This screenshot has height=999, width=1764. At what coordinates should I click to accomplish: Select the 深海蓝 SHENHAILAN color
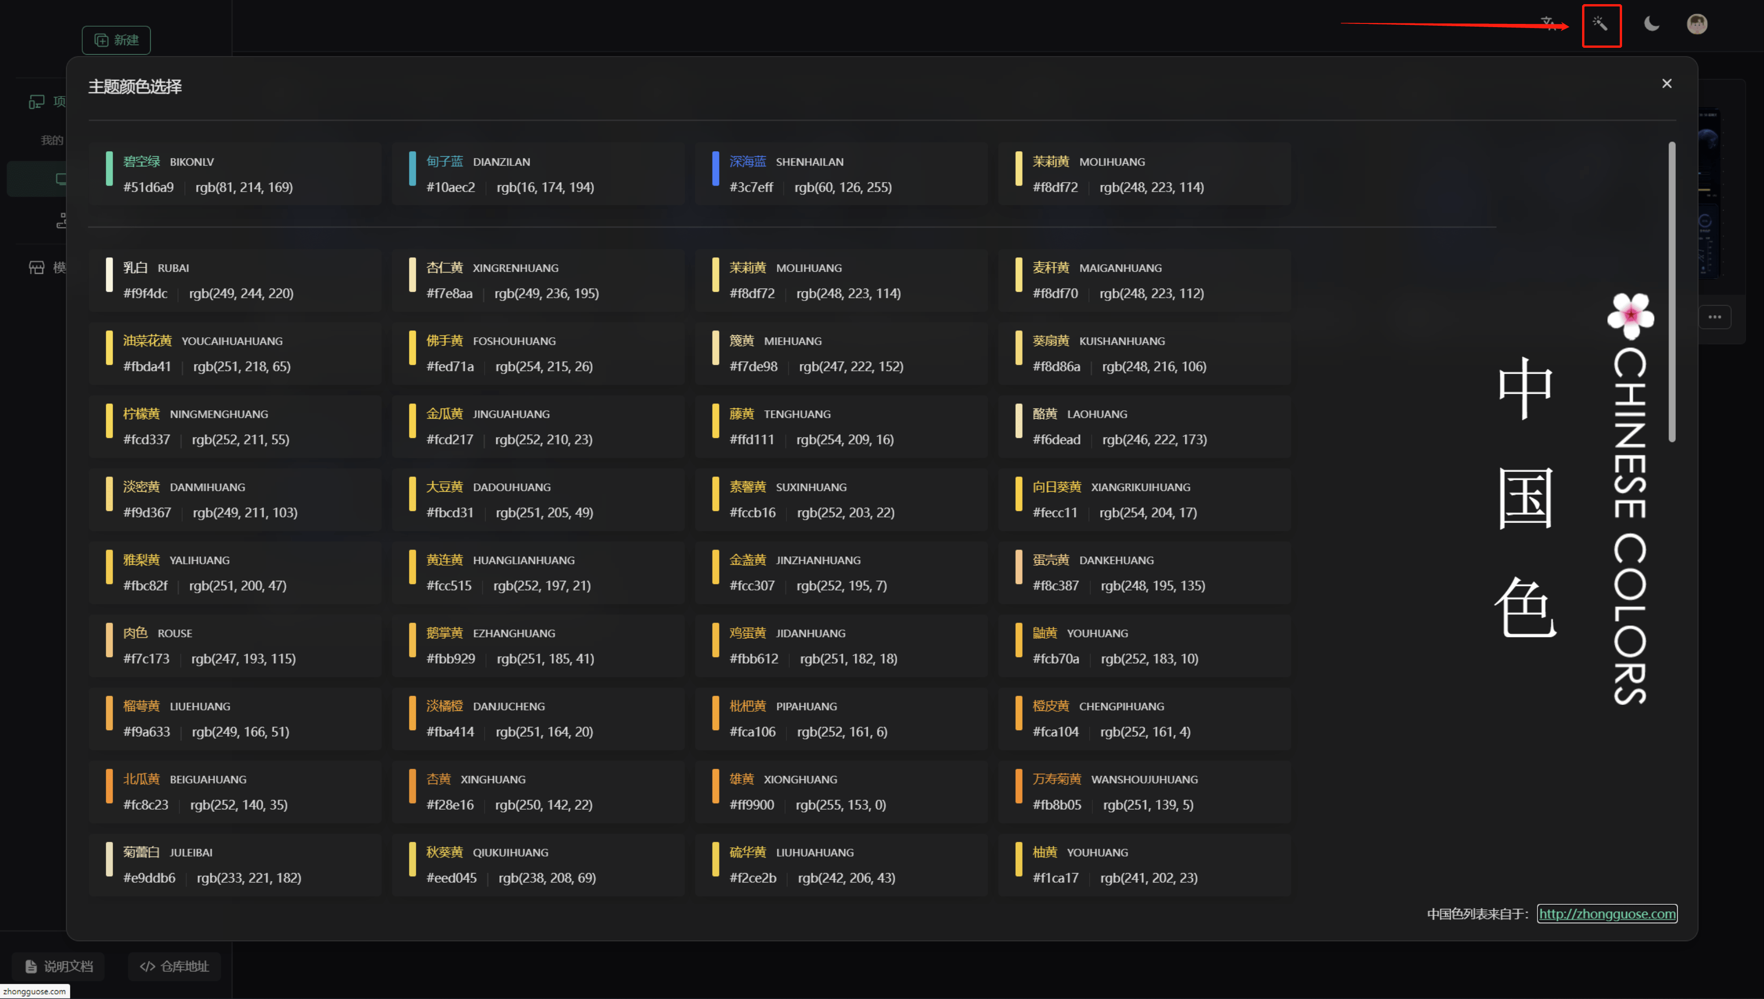[x=841, y=174]
